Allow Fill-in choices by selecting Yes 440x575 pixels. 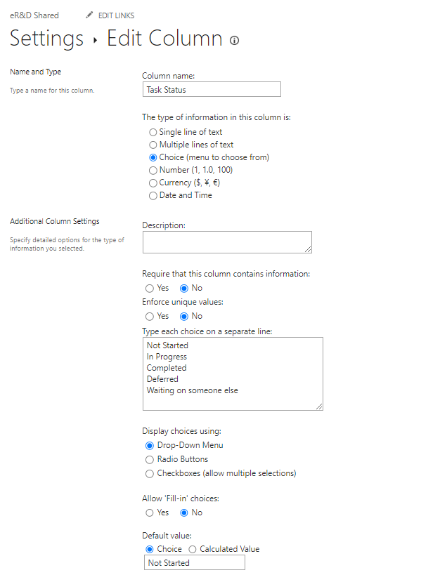pyautogui.click(x=150, y=513)
